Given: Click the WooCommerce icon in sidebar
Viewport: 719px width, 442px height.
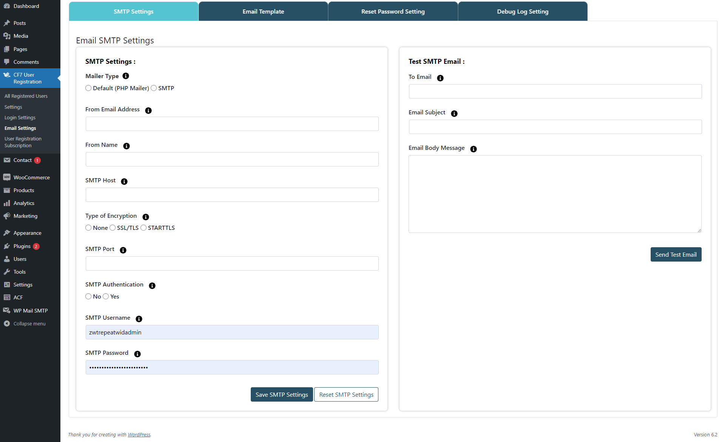Looking at the screenshot, I should (7, 177).
